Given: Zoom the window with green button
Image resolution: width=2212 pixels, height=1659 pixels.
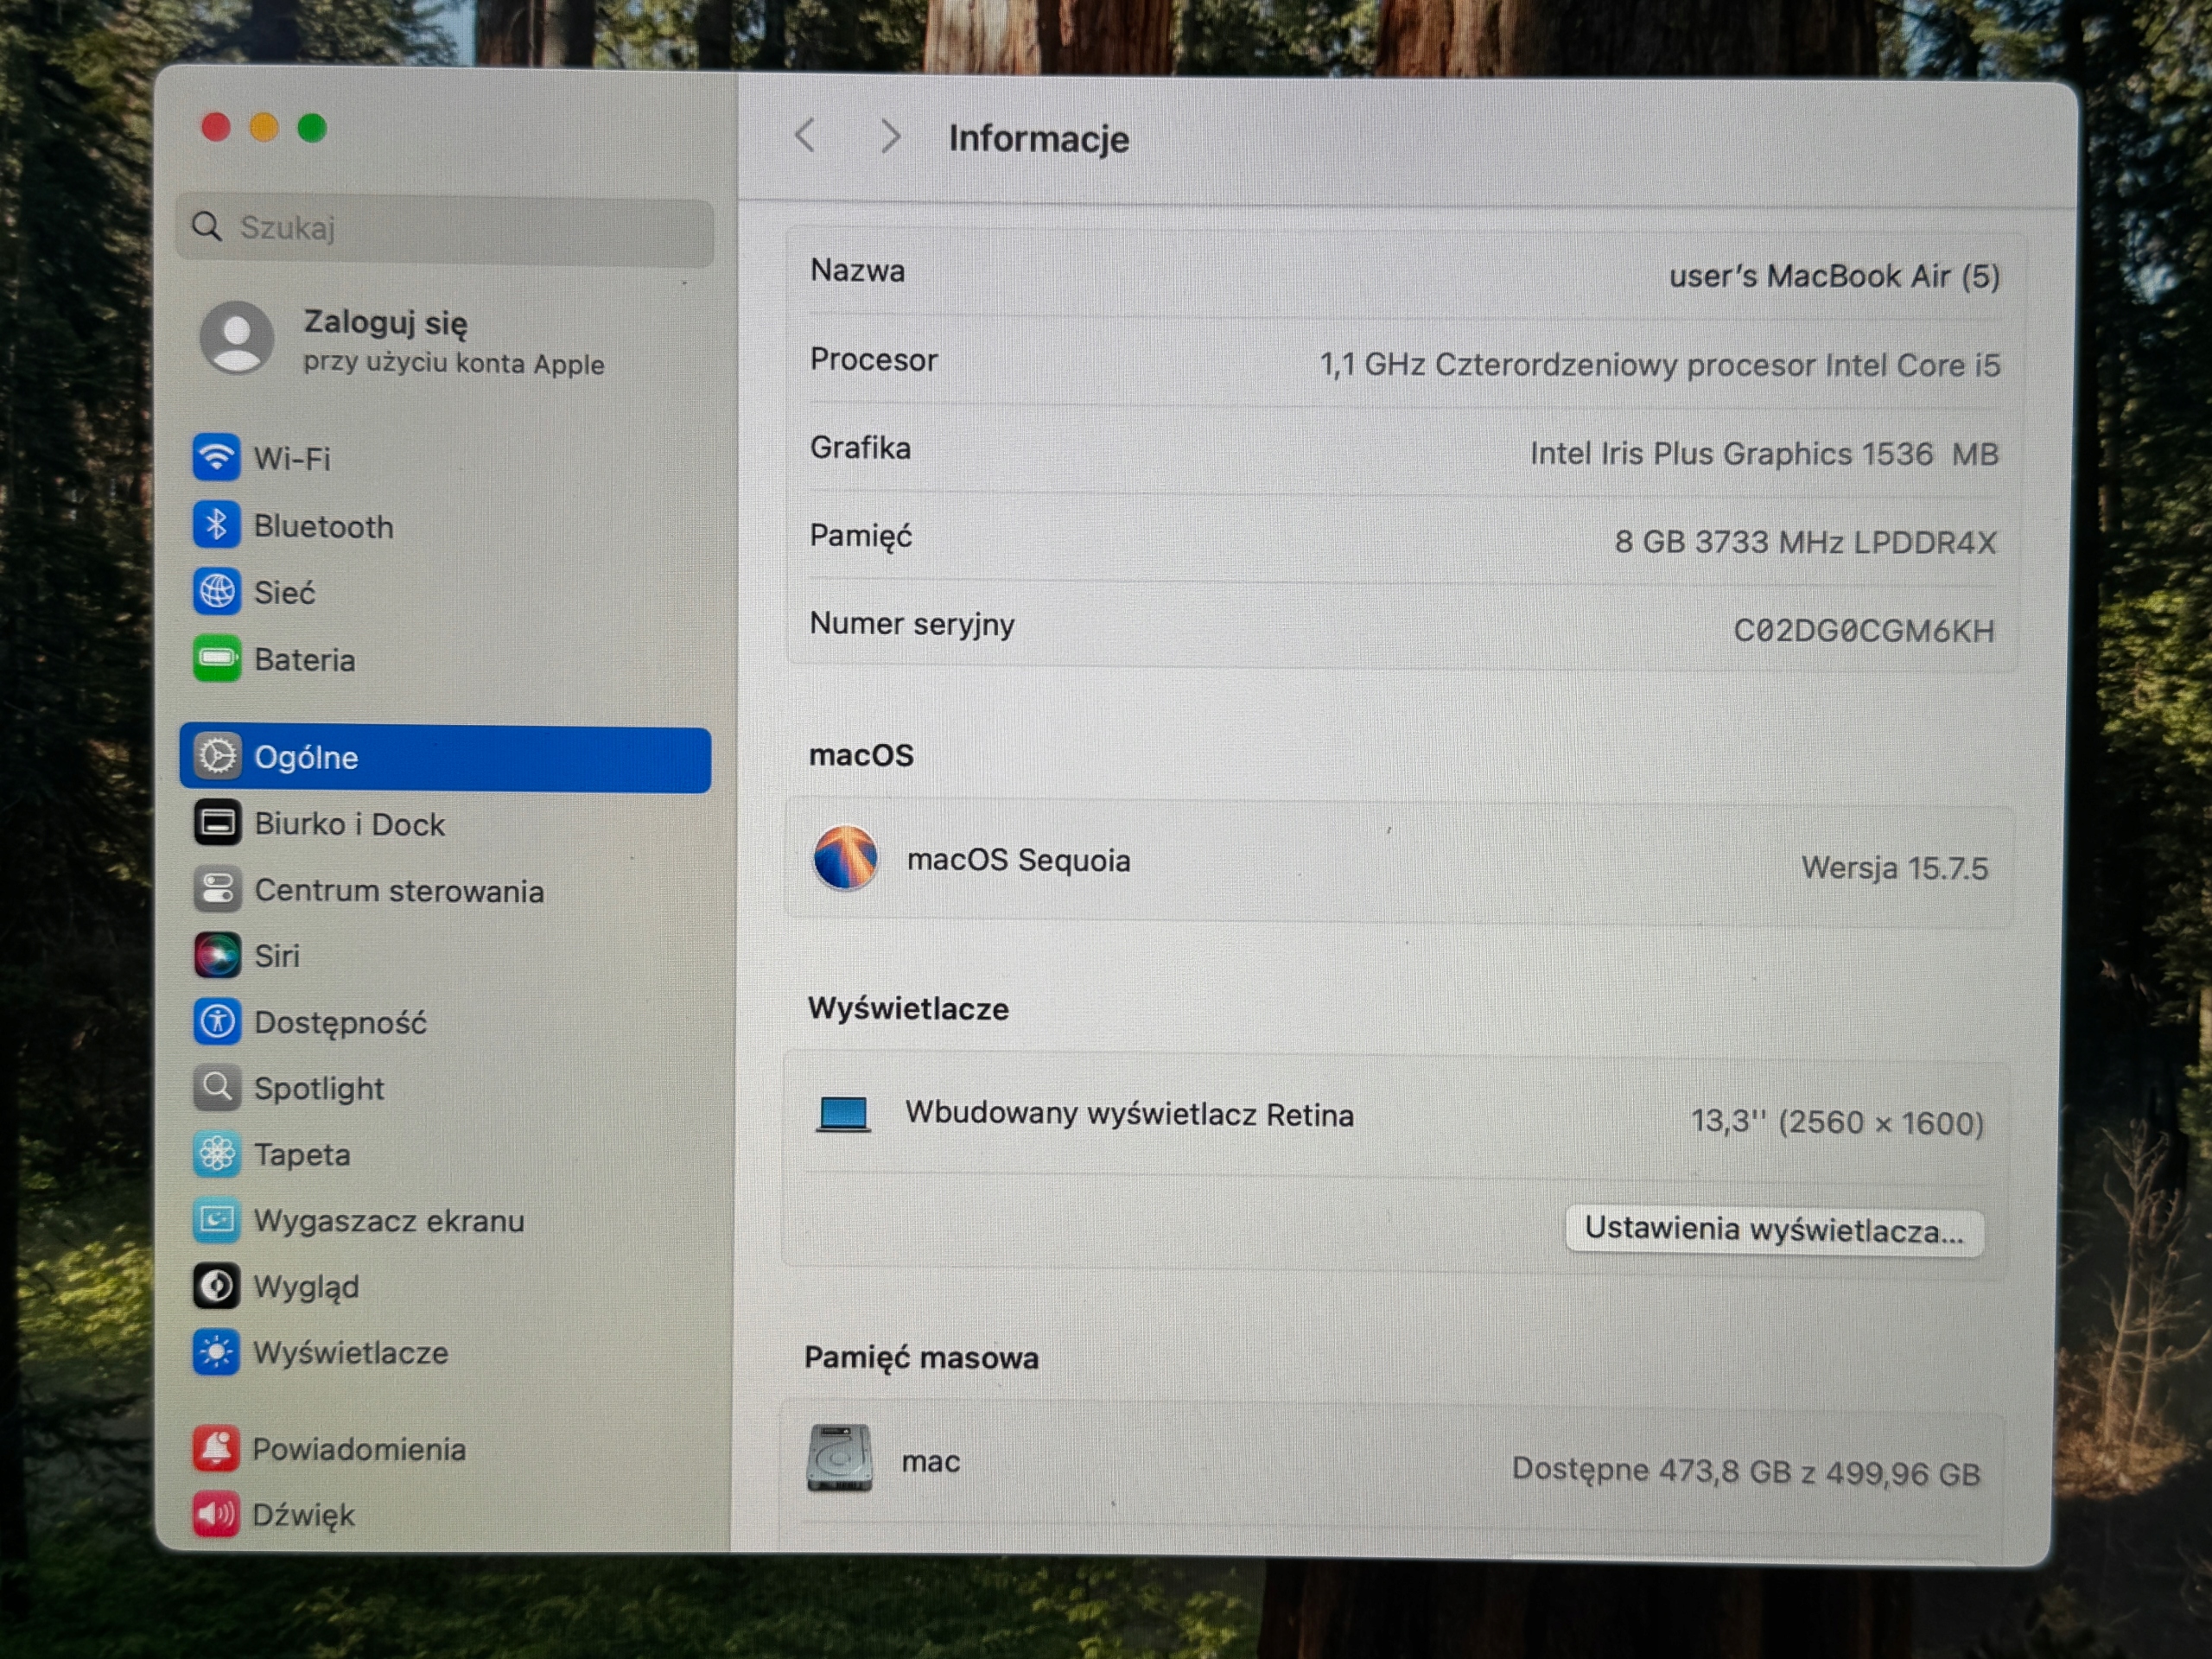Looking at the screenshot, I should [x=312, y=128].
